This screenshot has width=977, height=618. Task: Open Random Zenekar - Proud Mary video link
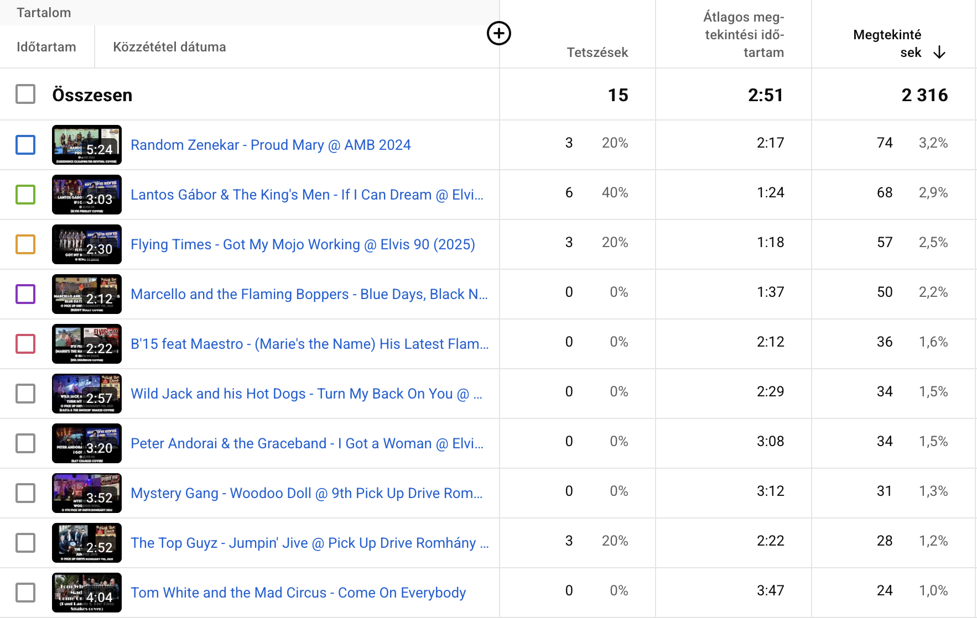[x=271, y=145]
